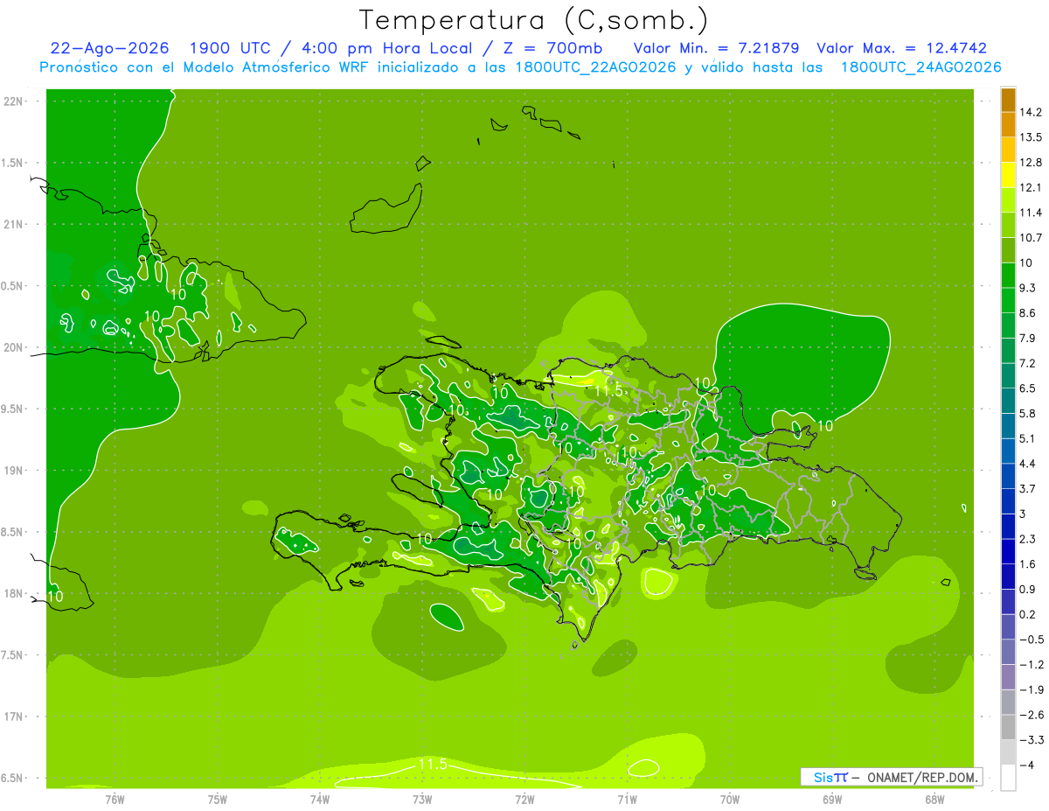Click the '74W' longitude tick label
Viewport: 1049px width, 811px height.
pos(320,799)
